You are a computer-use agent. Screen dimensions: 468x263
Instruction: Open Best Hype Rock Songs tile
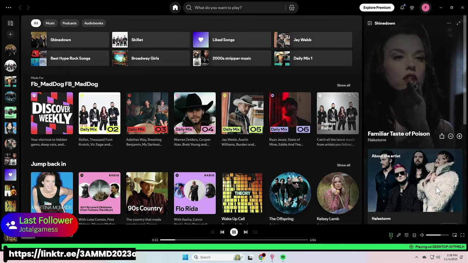point(70,58)
